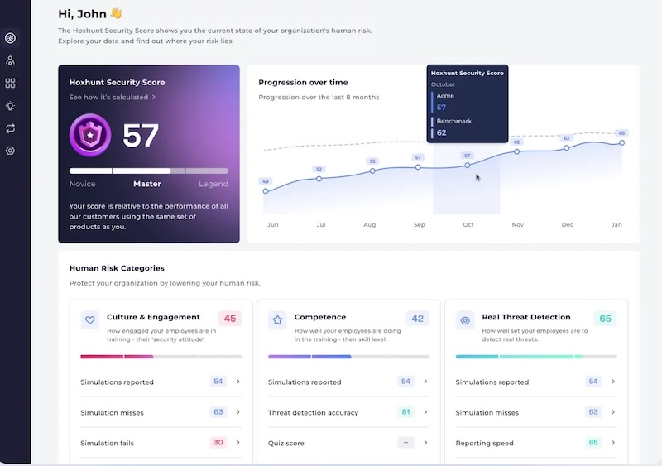Open Real Threat Detection card title

(x=526, y=317)
